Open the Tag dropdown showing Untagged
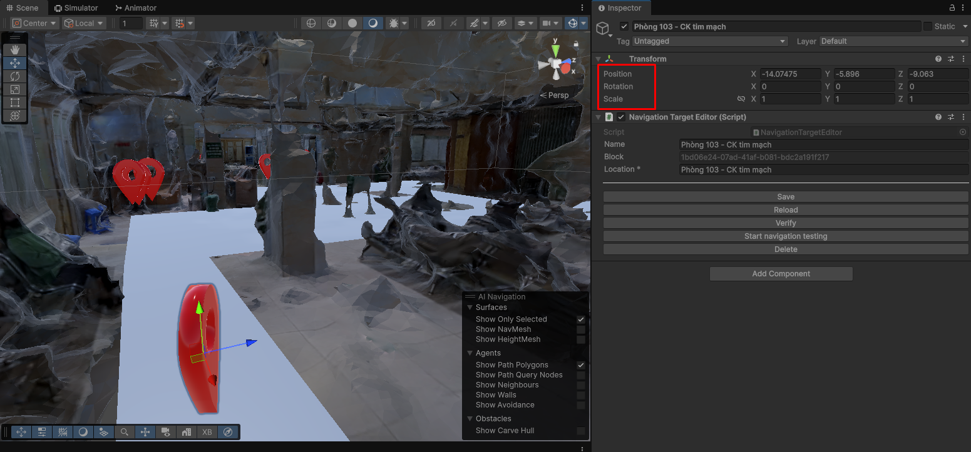Screen dimensions: 971x452 pyautogui.click(x=709, y=41)
